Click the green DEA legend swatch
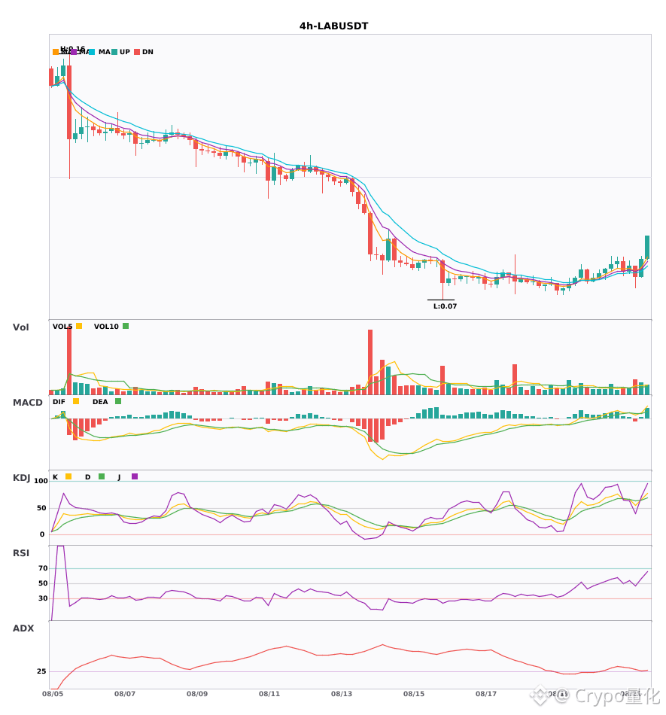Image resolution: width=666 pixels, height=715 pixels. (x=118, y=401)
